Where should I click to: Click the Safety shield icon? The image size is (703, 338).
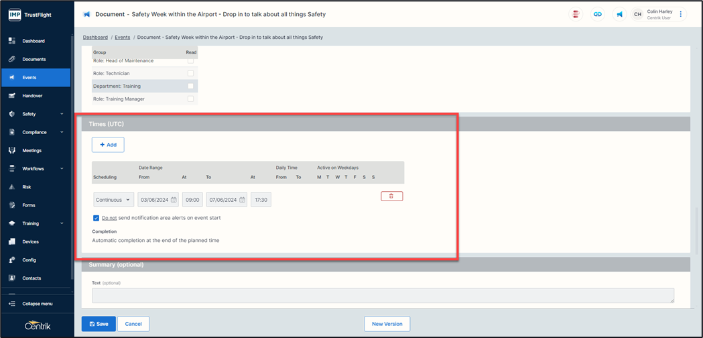tap(12, 114)
